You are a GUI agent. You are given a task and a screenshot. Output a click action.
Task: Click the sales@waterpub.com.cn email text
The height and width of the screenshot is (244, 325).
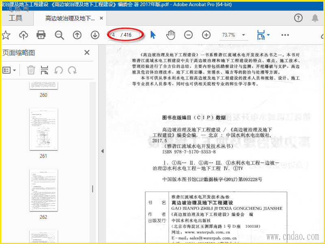(213, 238)
